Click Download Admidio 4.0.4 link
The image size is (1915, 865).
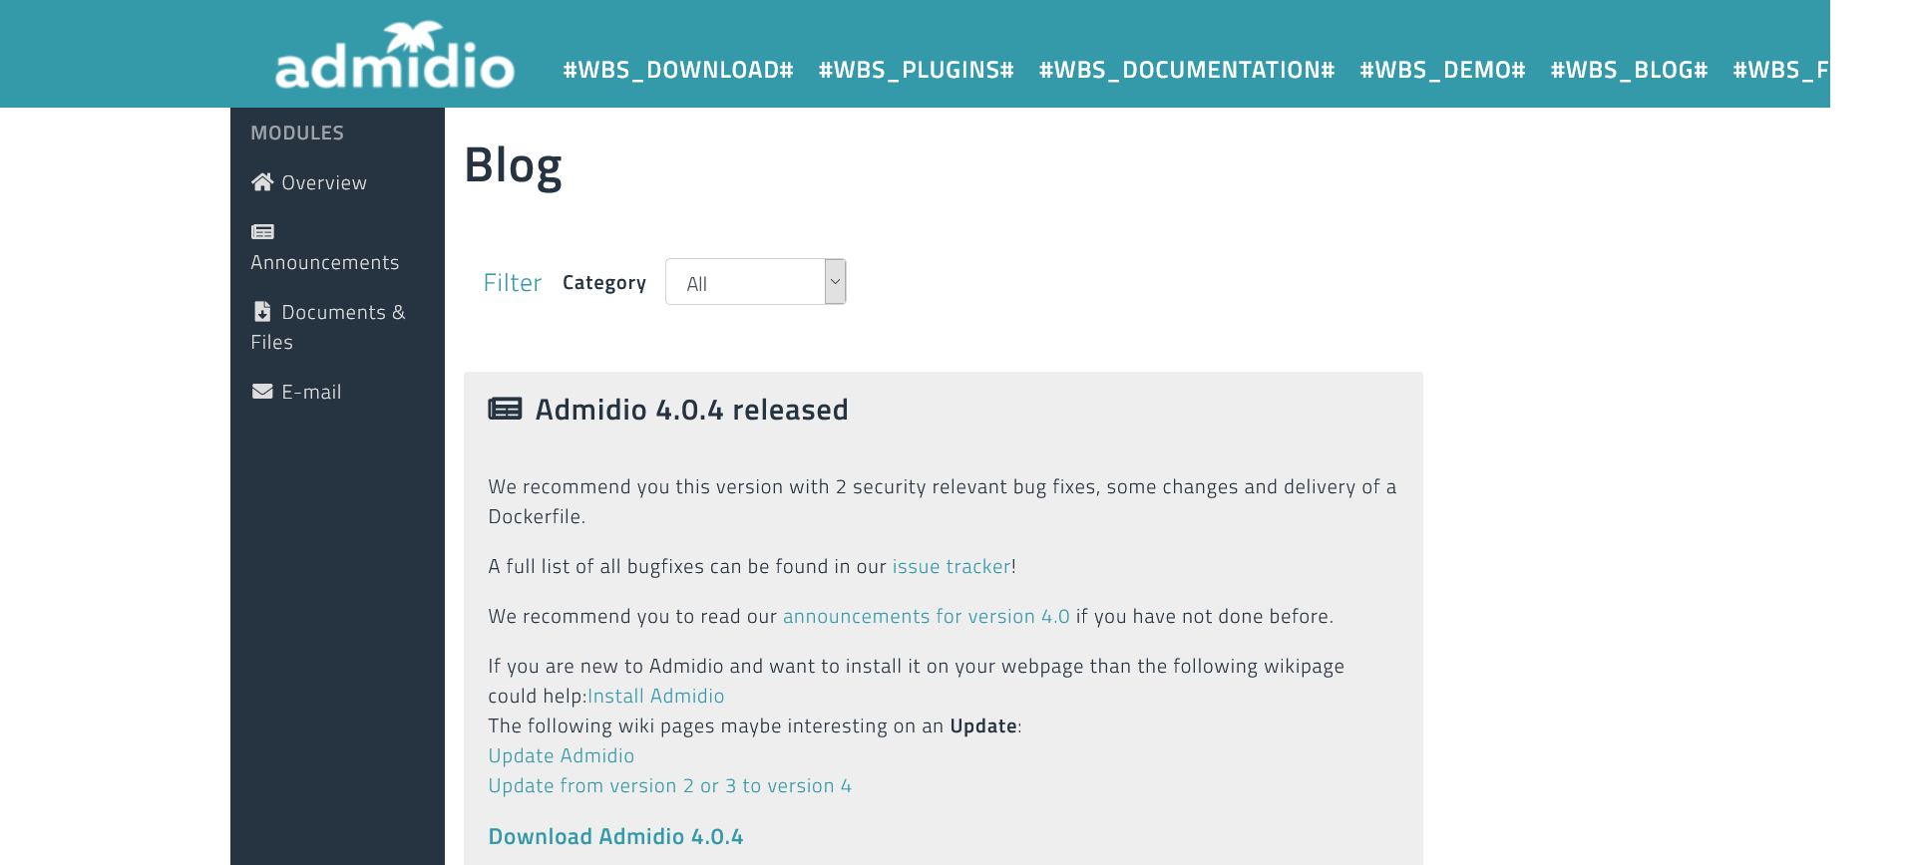click(x=615, y=837)
